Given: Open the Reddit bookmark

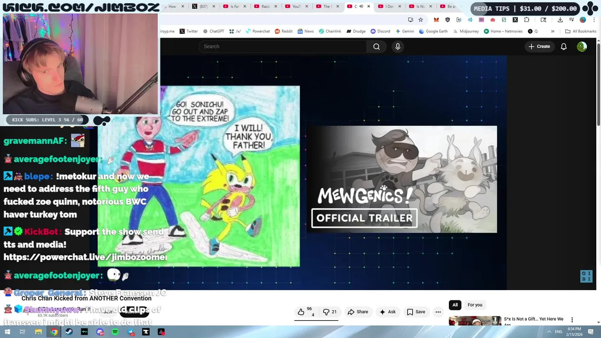Looking at the screenshot, I should 284,31.
